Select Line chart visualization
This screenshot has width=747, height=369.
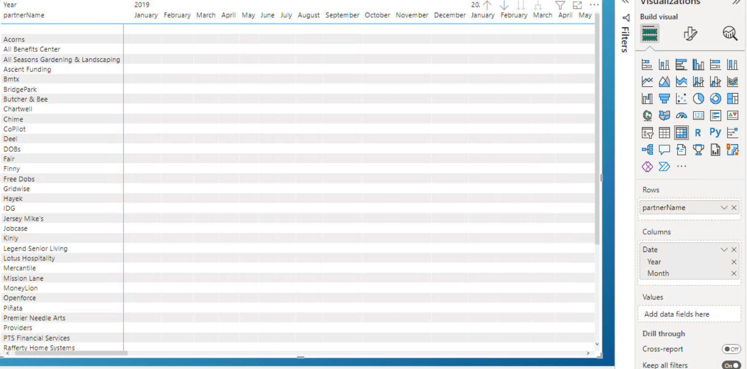pyautogui.click(x=647, y=81)
